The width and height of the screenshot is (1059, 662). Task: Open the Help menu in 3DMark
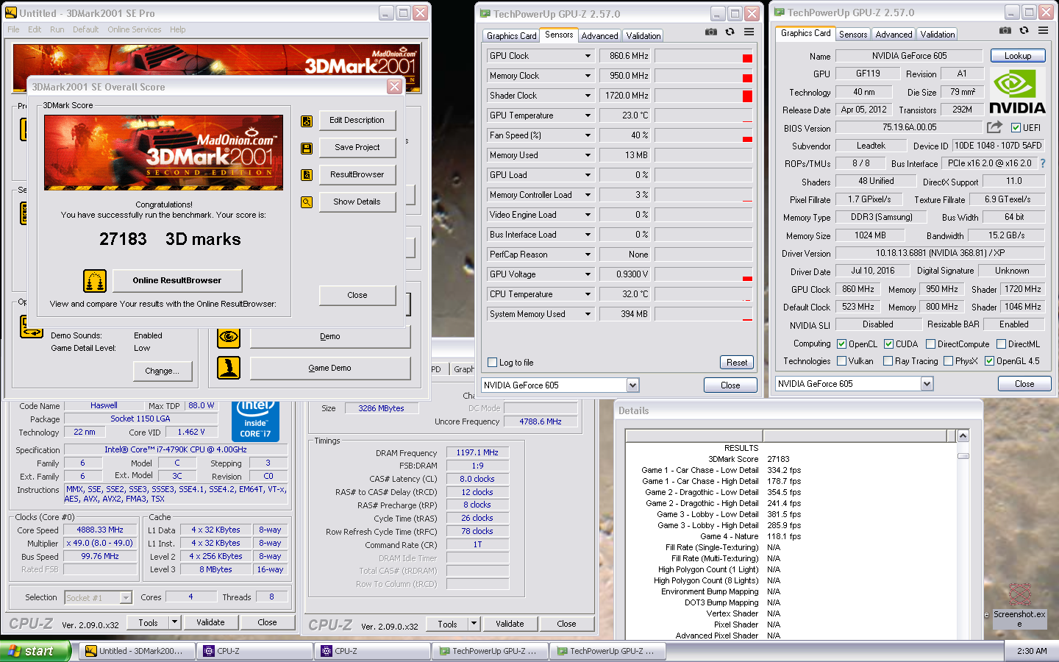point(177,29)
